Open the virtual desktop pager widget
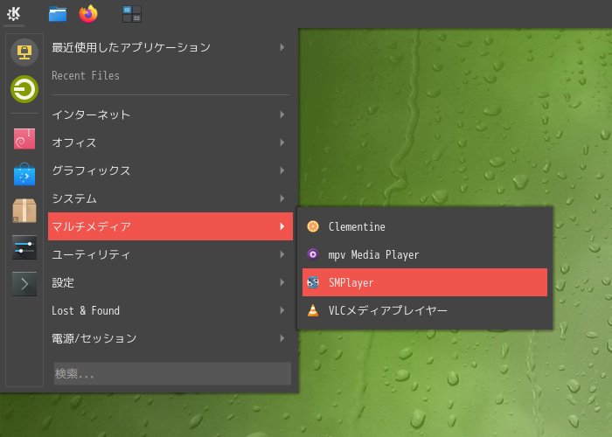This screenshot has width=612, height=437. [132, 14]
